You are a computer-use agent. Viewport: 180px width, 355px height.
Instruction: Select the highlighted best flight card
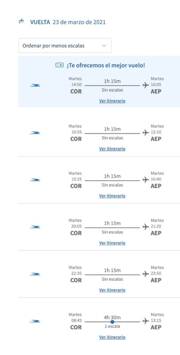click(99, 82)
